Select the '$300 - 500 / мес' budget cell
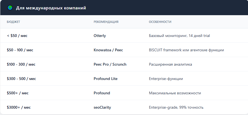 click(x=21, y=79)
